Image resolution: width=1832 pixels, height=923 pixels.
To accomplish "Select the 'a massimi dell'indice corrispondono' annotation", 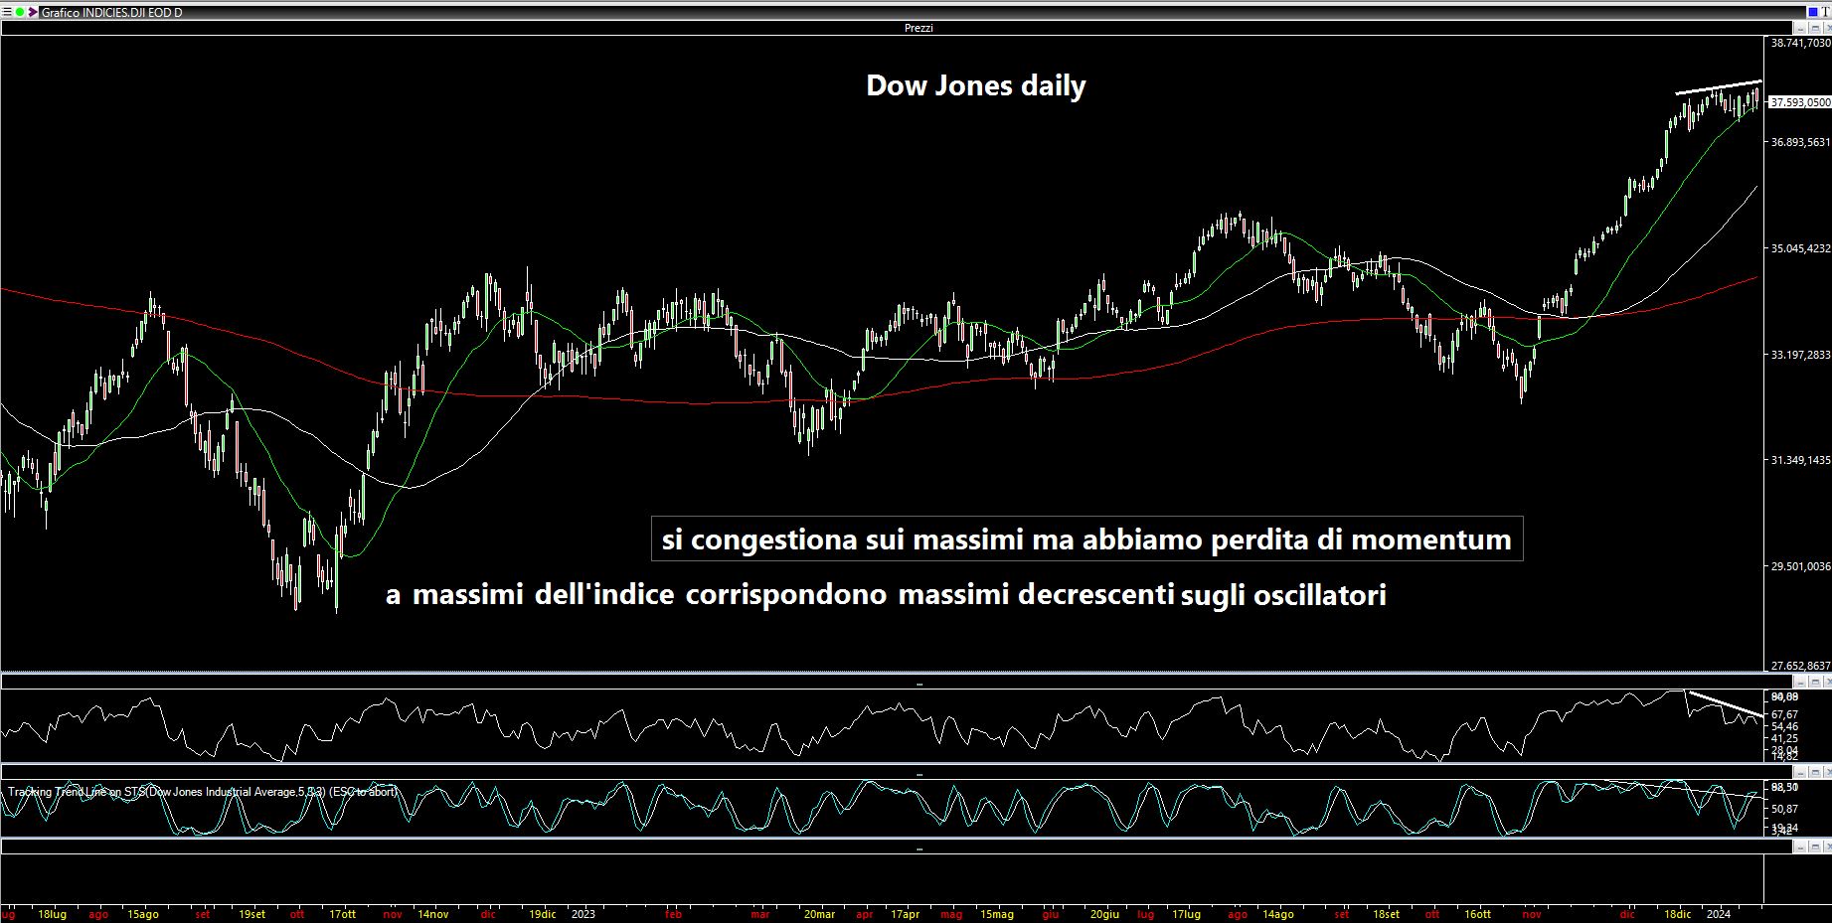I will 886,594.
